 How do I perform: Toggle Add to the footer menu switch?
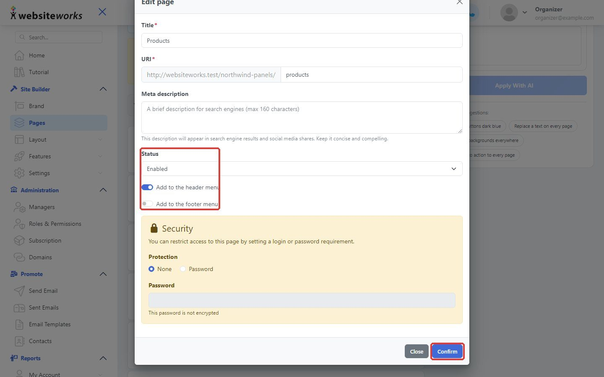147,204
